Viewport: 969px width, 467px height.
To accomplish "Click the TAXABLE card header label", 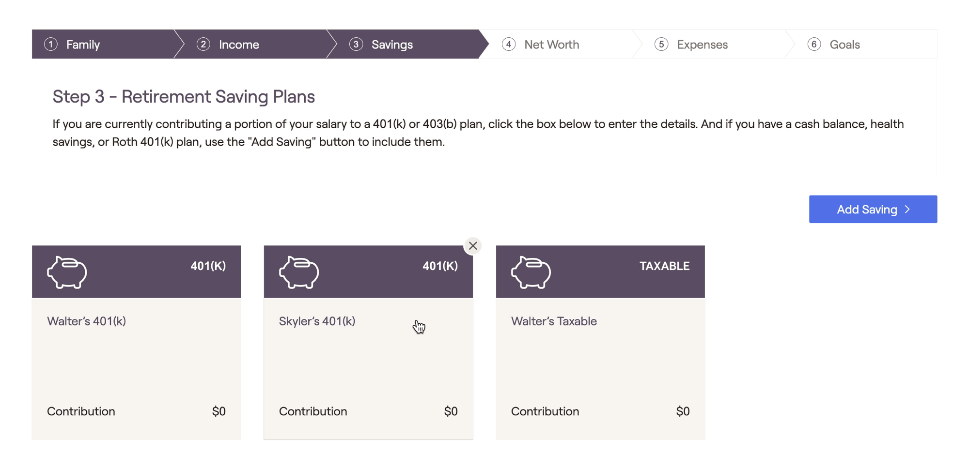I will point(664,266).
